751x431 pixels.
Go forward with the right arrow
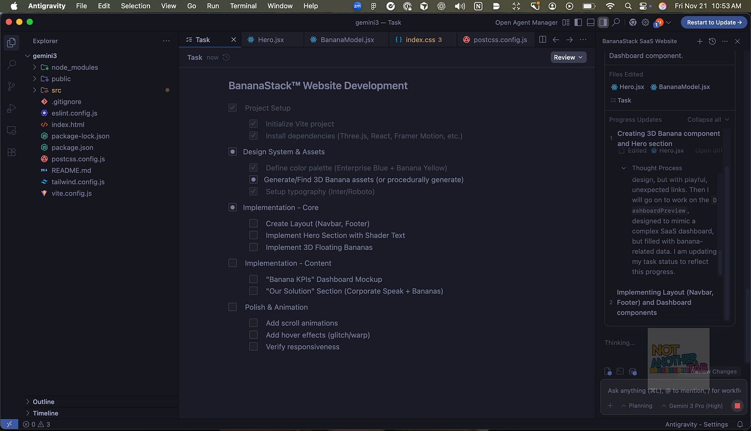coord(569,40)
